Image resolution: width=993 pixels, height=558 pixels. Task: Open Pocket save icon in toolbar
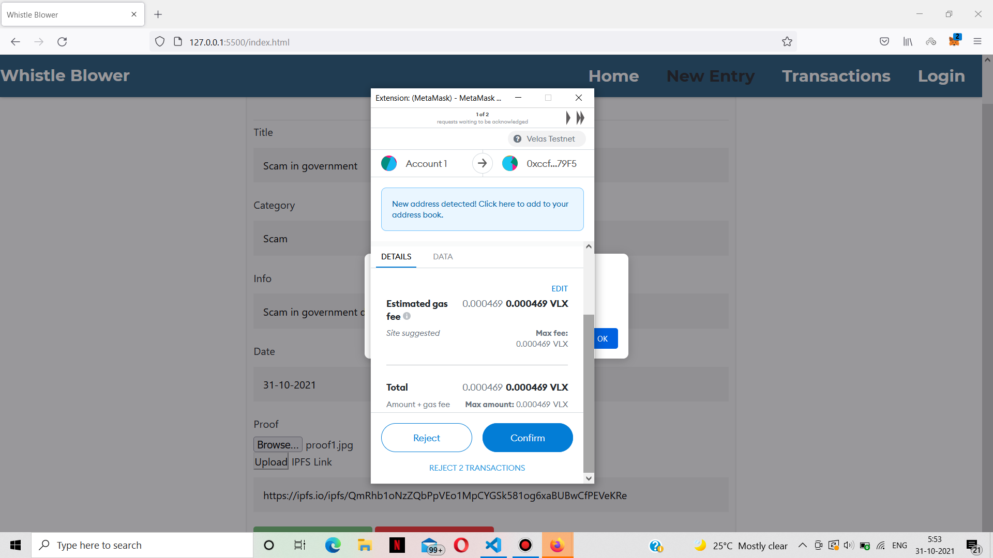[x=884, y=42]
